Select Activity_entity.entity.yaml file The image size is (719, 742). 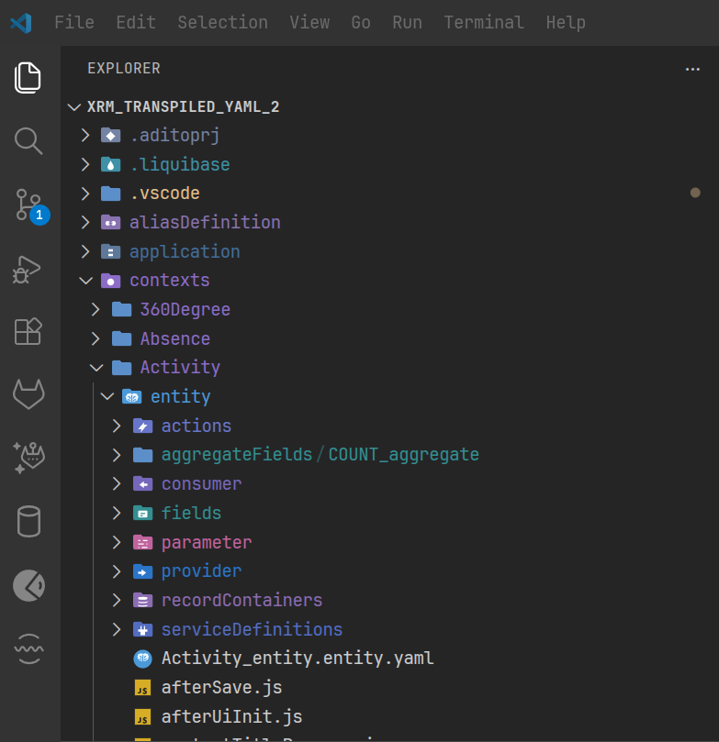298,659
